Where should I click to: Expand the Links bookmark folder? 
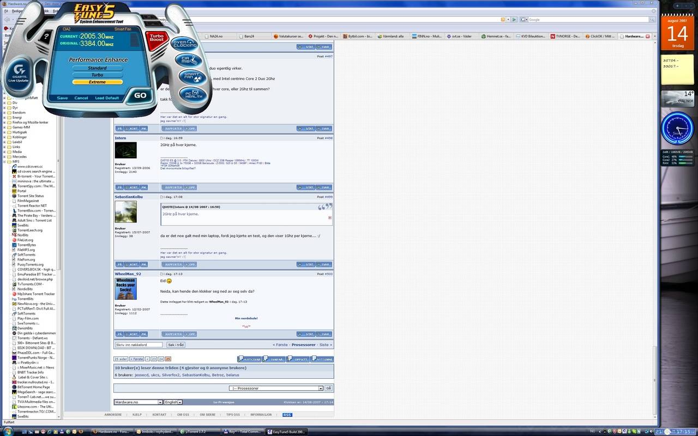point(5,147)
